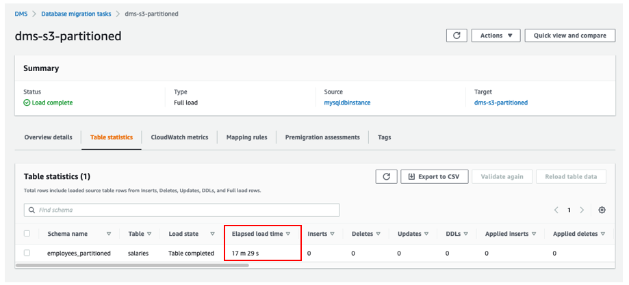629x285 pixels.
Task: Sort by Elapsed load time column
Action: [287, 234]
